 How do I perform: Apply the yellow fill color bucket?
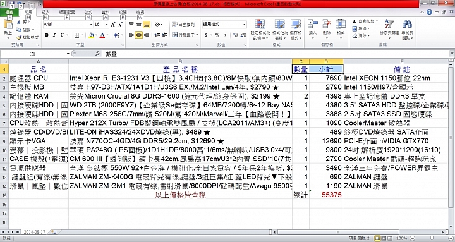[92, 35]
